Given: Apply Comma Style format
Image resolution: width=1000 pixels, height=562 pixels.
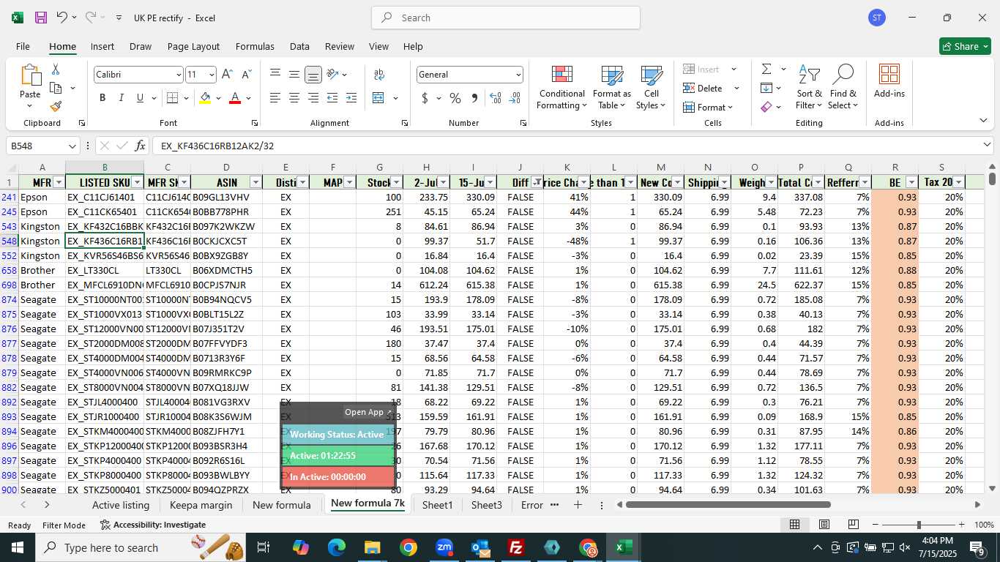Looking at the screenshot, I should coord(474,97).
